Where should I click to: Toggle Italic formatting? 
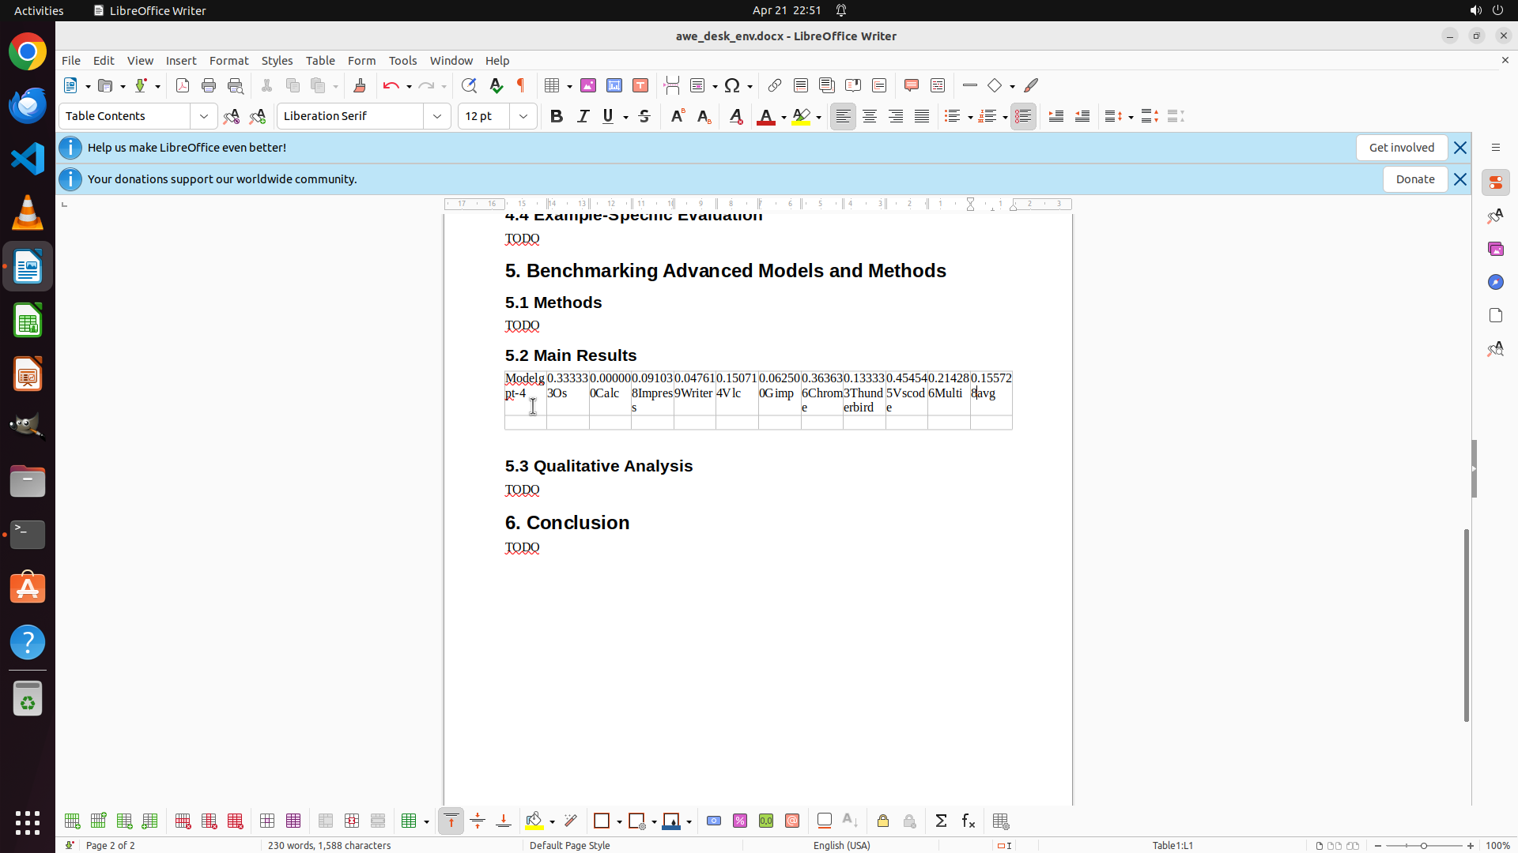tap(583, 116)
